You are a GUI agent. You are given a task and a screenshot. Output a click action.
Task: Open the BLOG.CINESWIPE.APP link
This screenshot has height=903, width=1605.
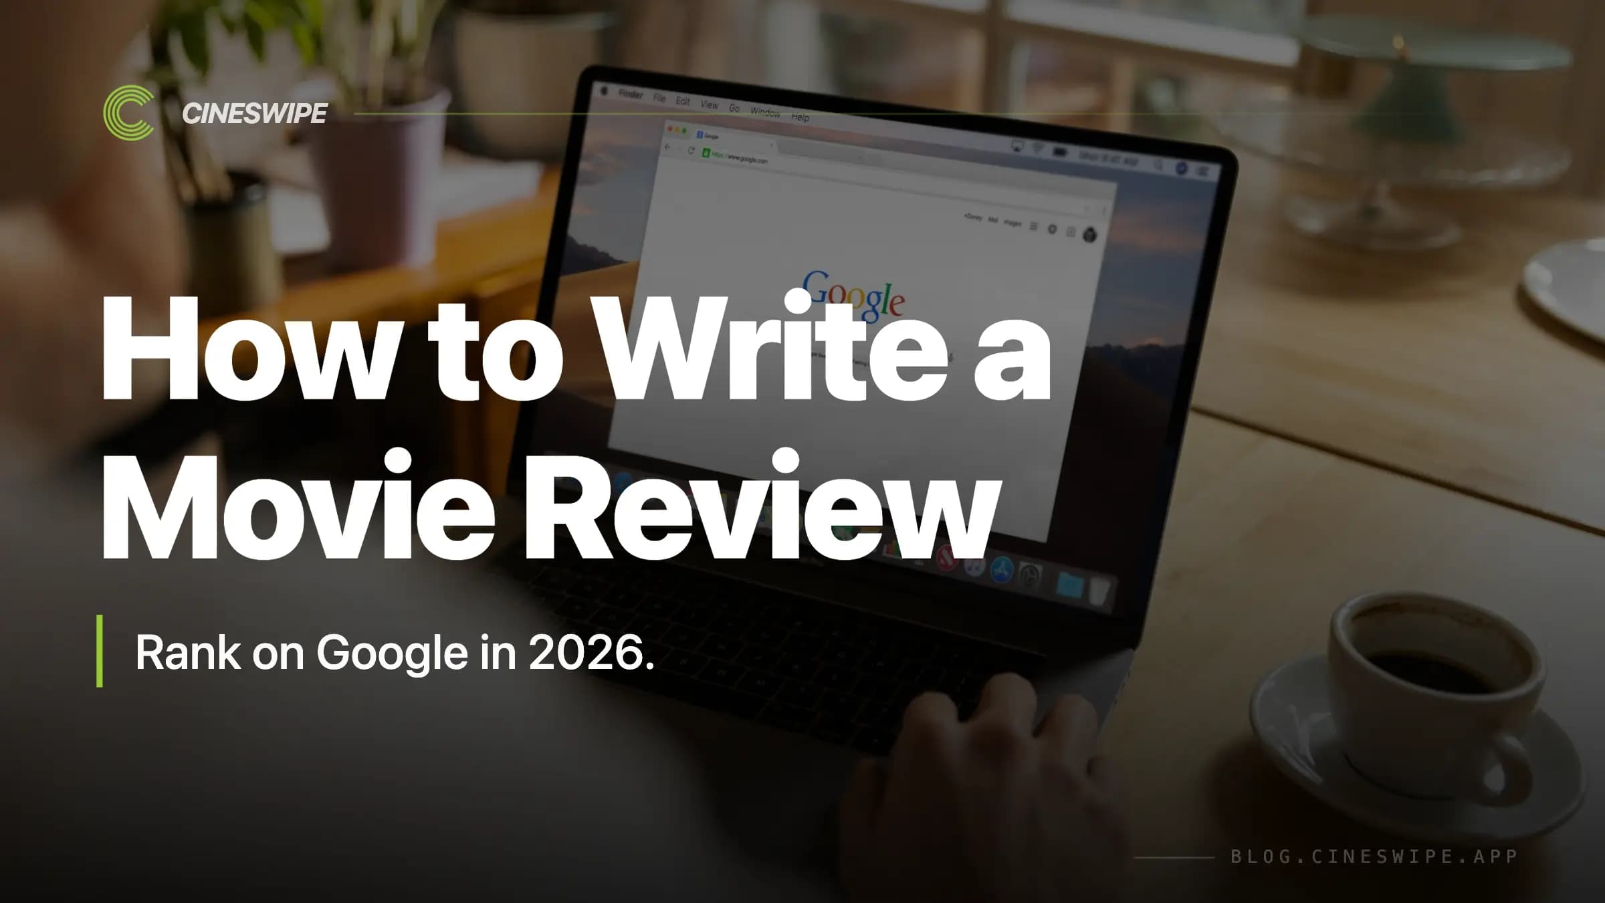[1374, 857]
